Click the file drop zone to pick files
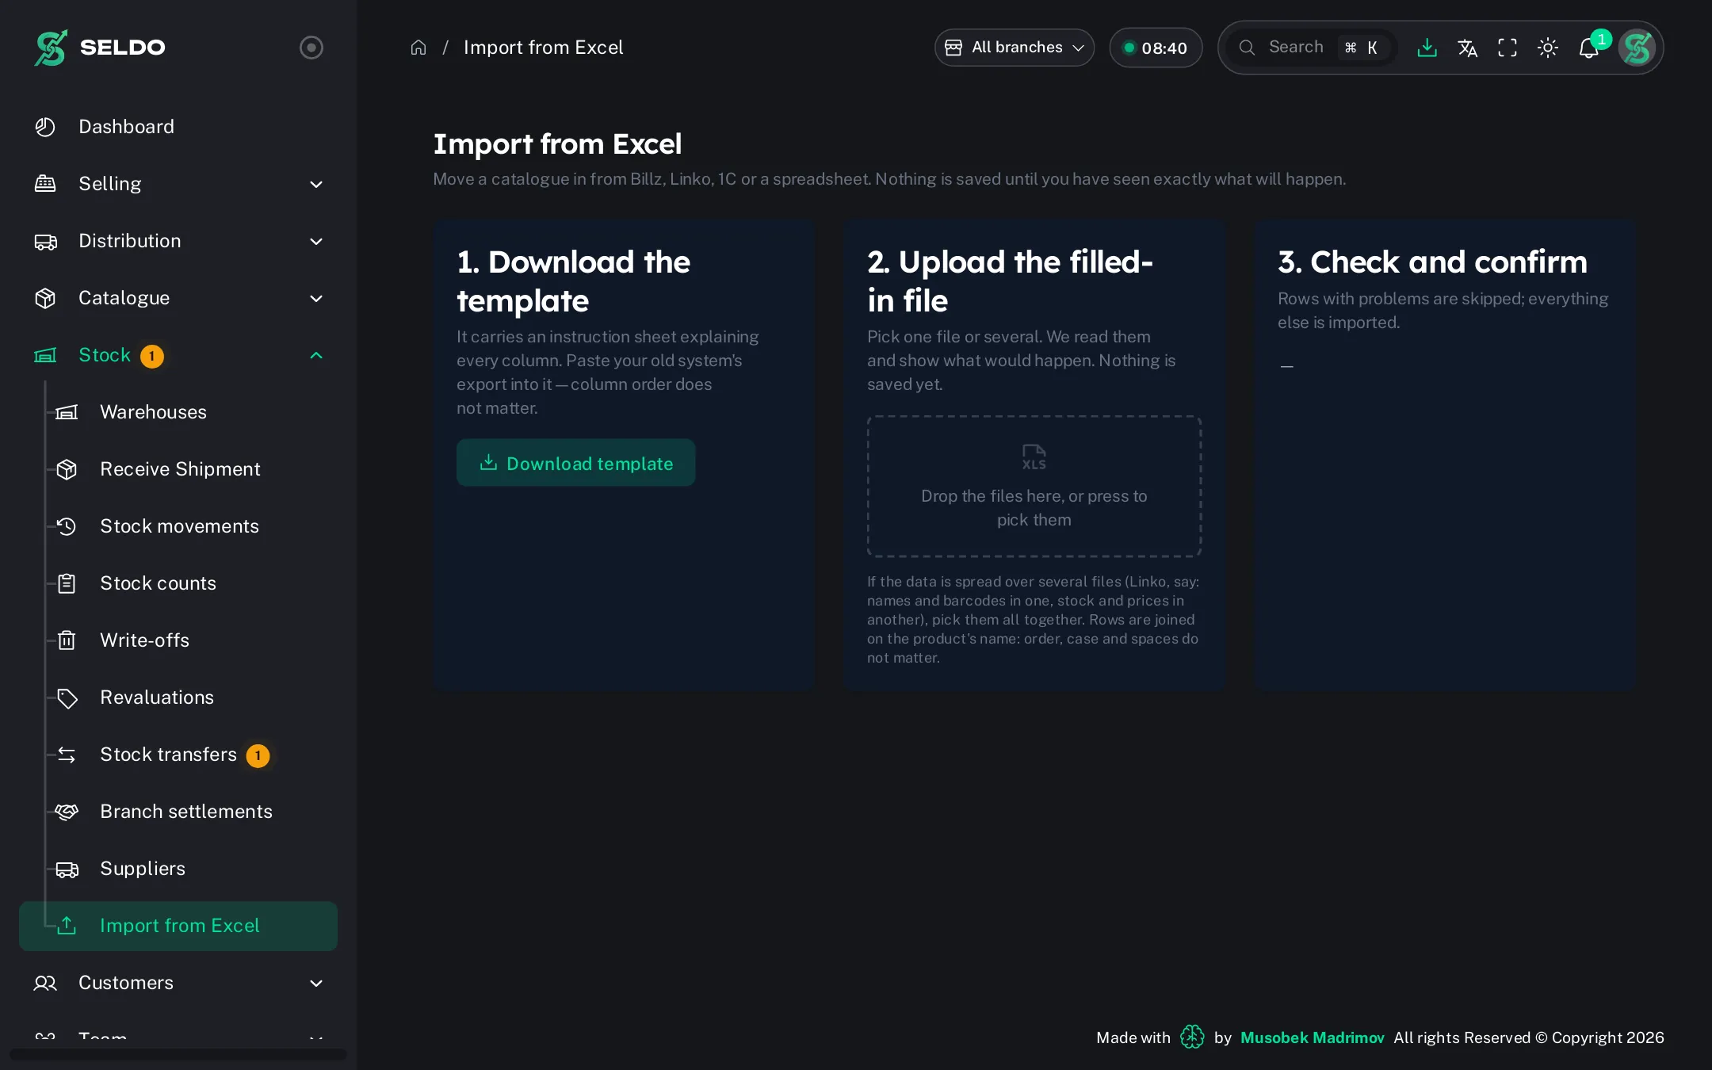The image size is (1712, 1070). point(1034,486)
